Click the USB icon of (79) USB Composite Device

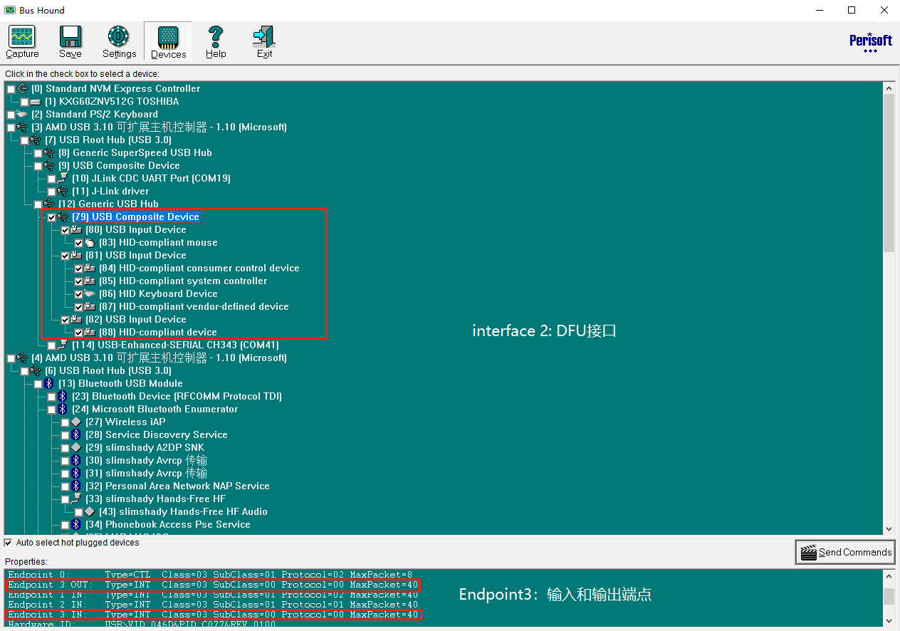point(63,217)
